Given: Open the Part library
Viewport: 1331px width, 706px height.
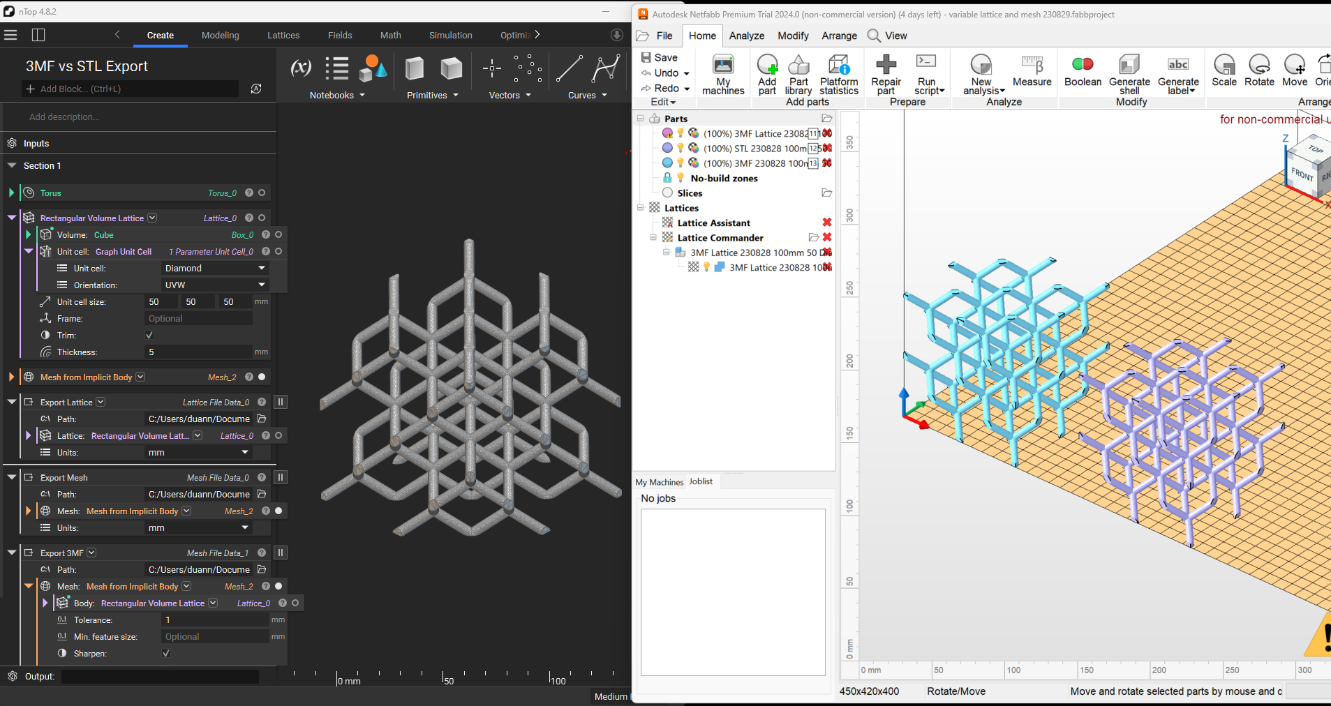Looking at the screenshot, I should [x=798, y=66].
